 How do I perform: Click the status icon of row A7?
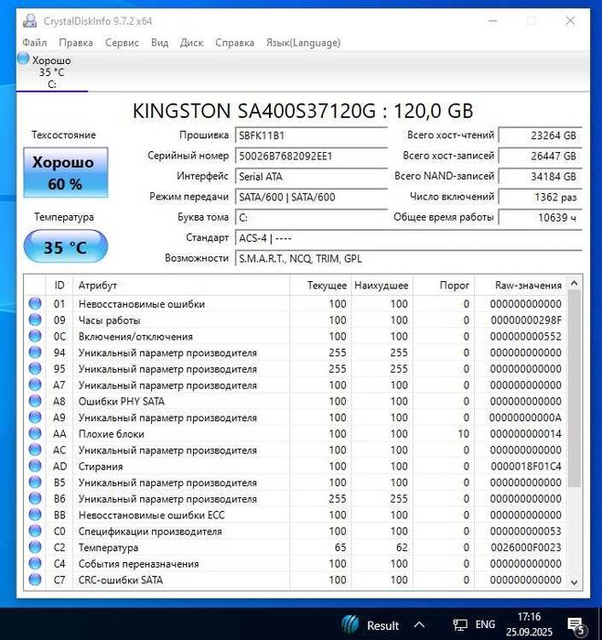click(x=35, y=385)
